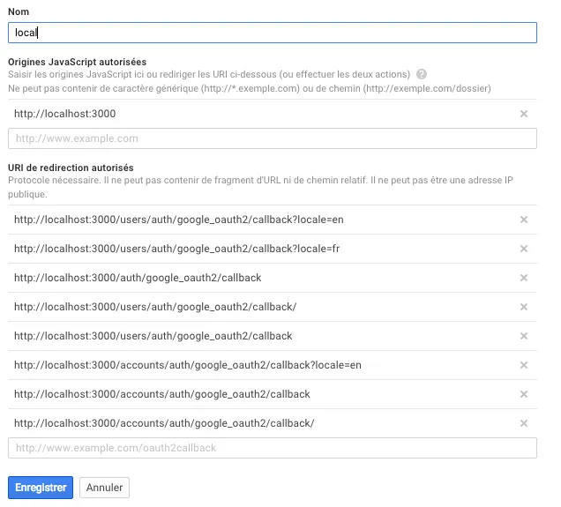Delete accounts/auth/google_oauth2/callback URI without slash
Viewport: 561px width, 507px height.
pos(524,394)
